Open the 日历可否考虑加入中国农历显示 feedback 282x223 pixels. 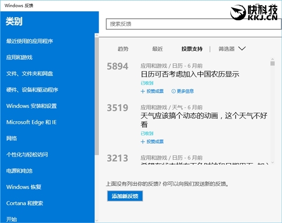(190, 74)
